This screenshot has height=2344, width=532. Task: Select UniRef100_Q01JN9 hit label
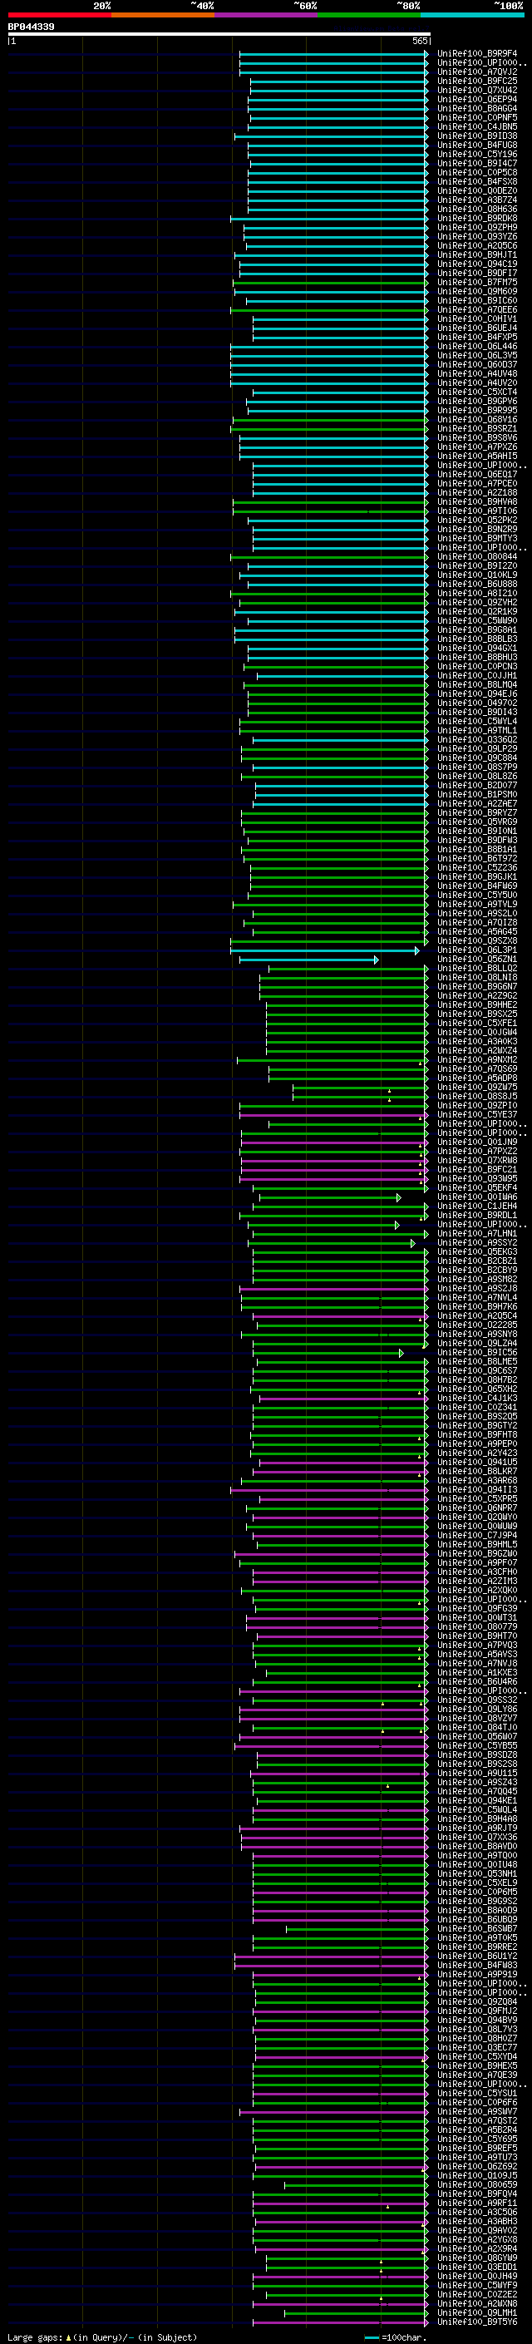477,1142
